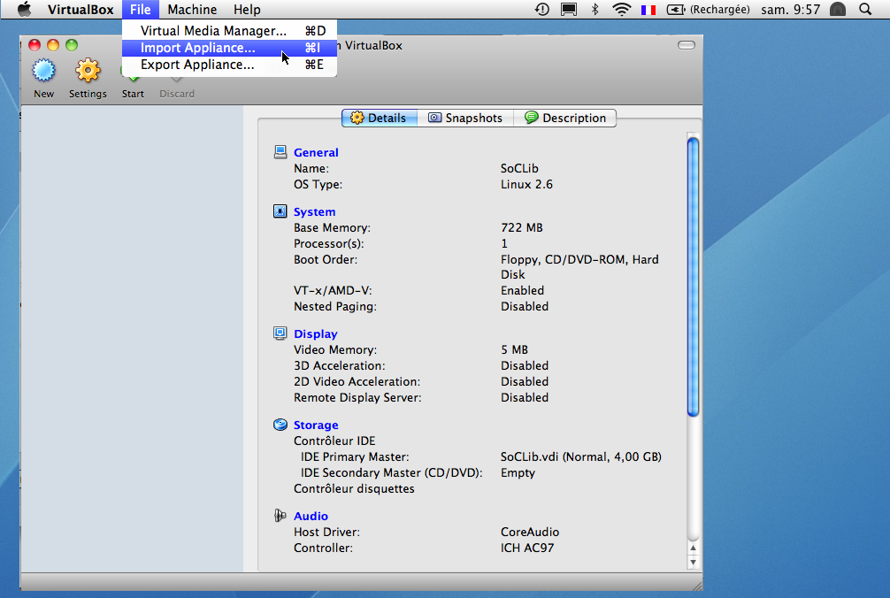Click the New virtual machine toolbar icon
Image resolution: width=890 pixels, height=598 pixels.
43,71
